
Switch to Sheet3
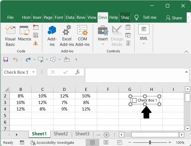pyautogui.click(x=82, y=134)
